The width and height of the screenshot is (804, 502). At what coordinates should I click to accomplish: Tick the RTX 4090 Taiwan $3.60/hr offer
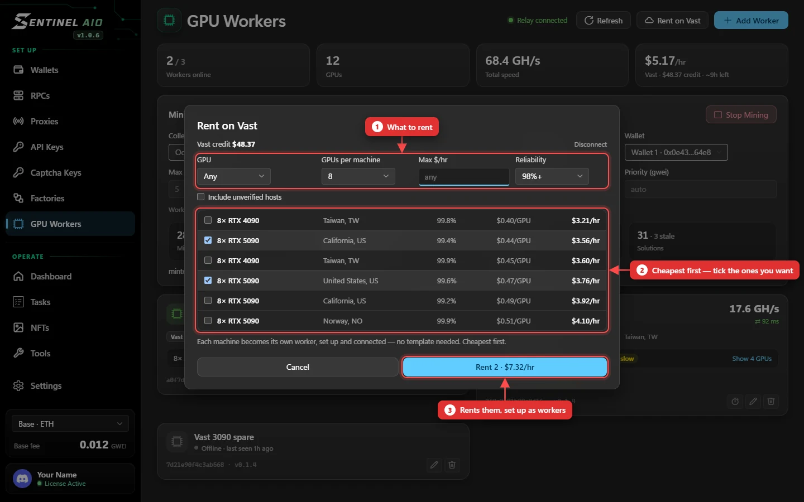[x=208, y=260]
